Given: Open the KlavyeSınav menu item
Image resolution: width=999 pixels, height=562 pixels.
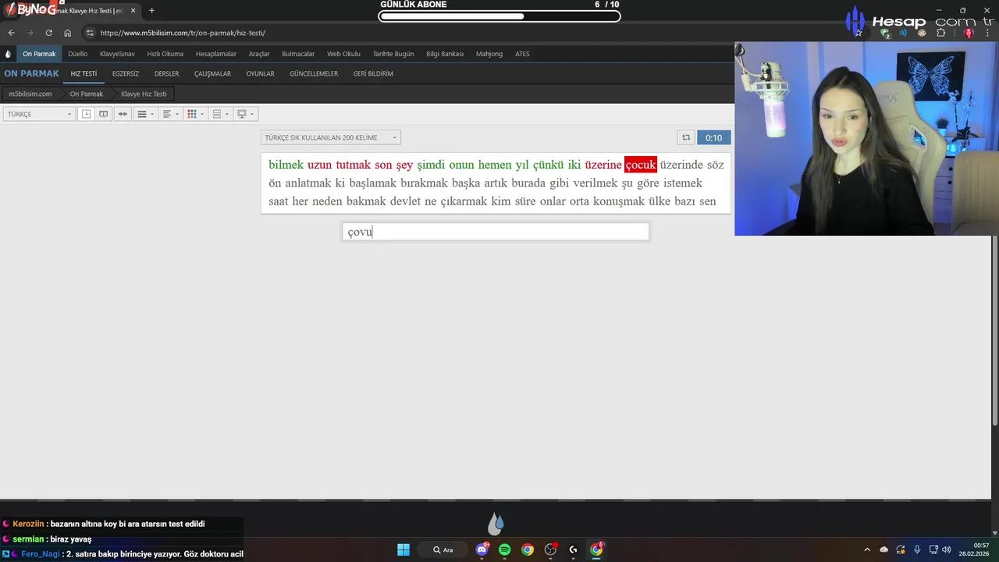Looking at the screenshot, I should (117, 54).
